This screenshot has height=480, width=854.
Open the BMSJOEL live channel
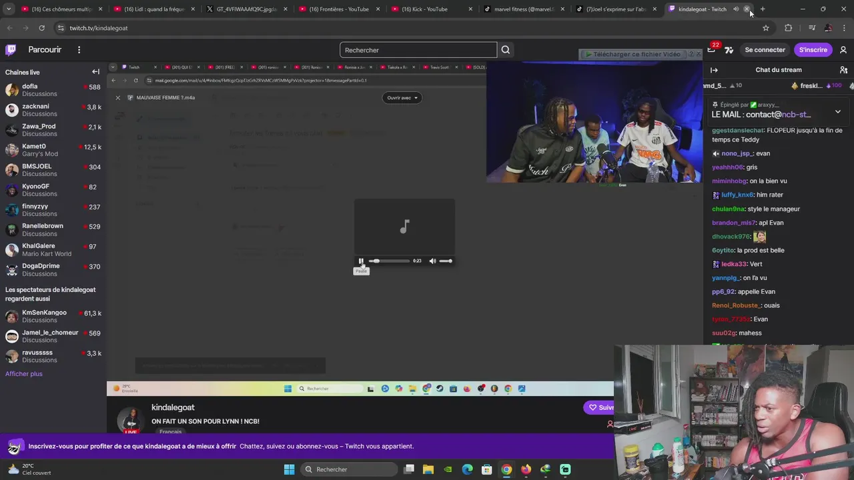click(x=52, y=170)
